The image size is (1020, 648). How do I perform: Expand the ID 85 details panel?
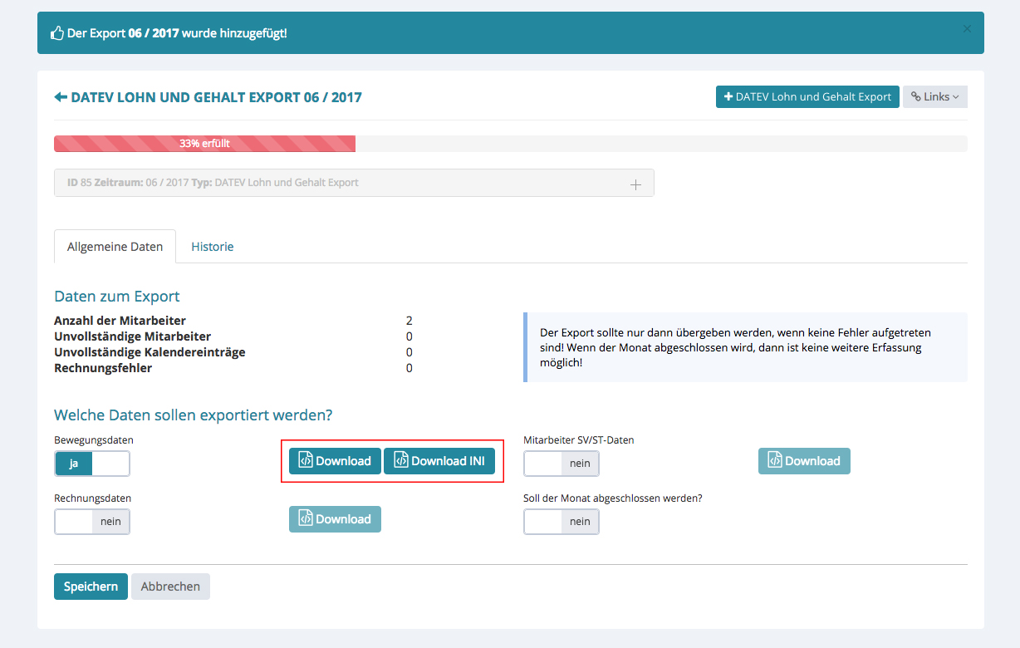click(x=635, y=184)
